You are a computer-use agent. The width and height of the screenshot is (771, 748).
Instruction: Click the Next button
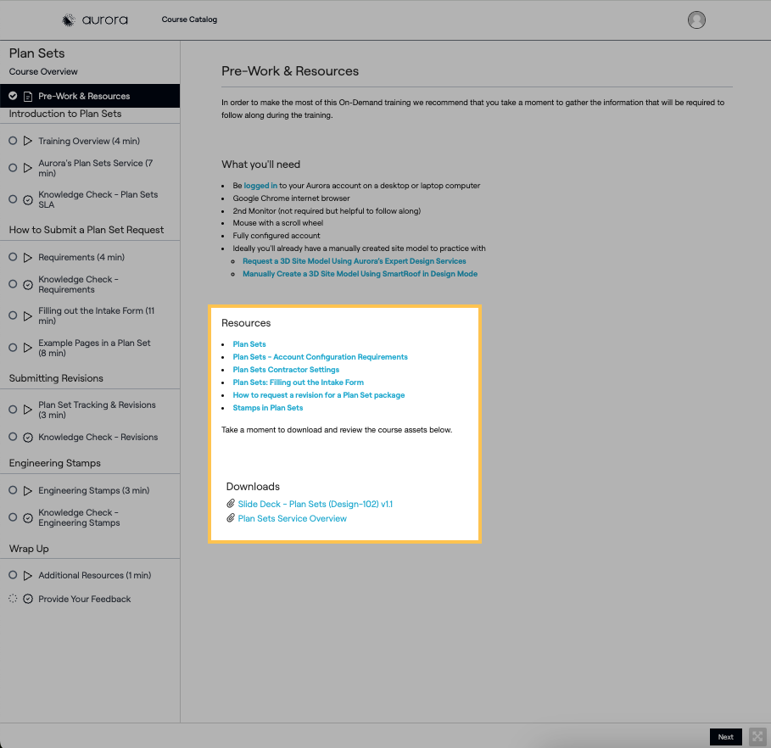tap(725, 737)
